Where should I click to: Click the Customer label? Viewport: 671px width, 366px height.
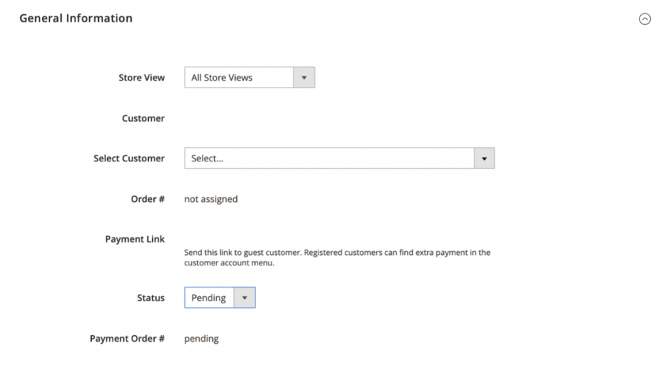[143, 118]
